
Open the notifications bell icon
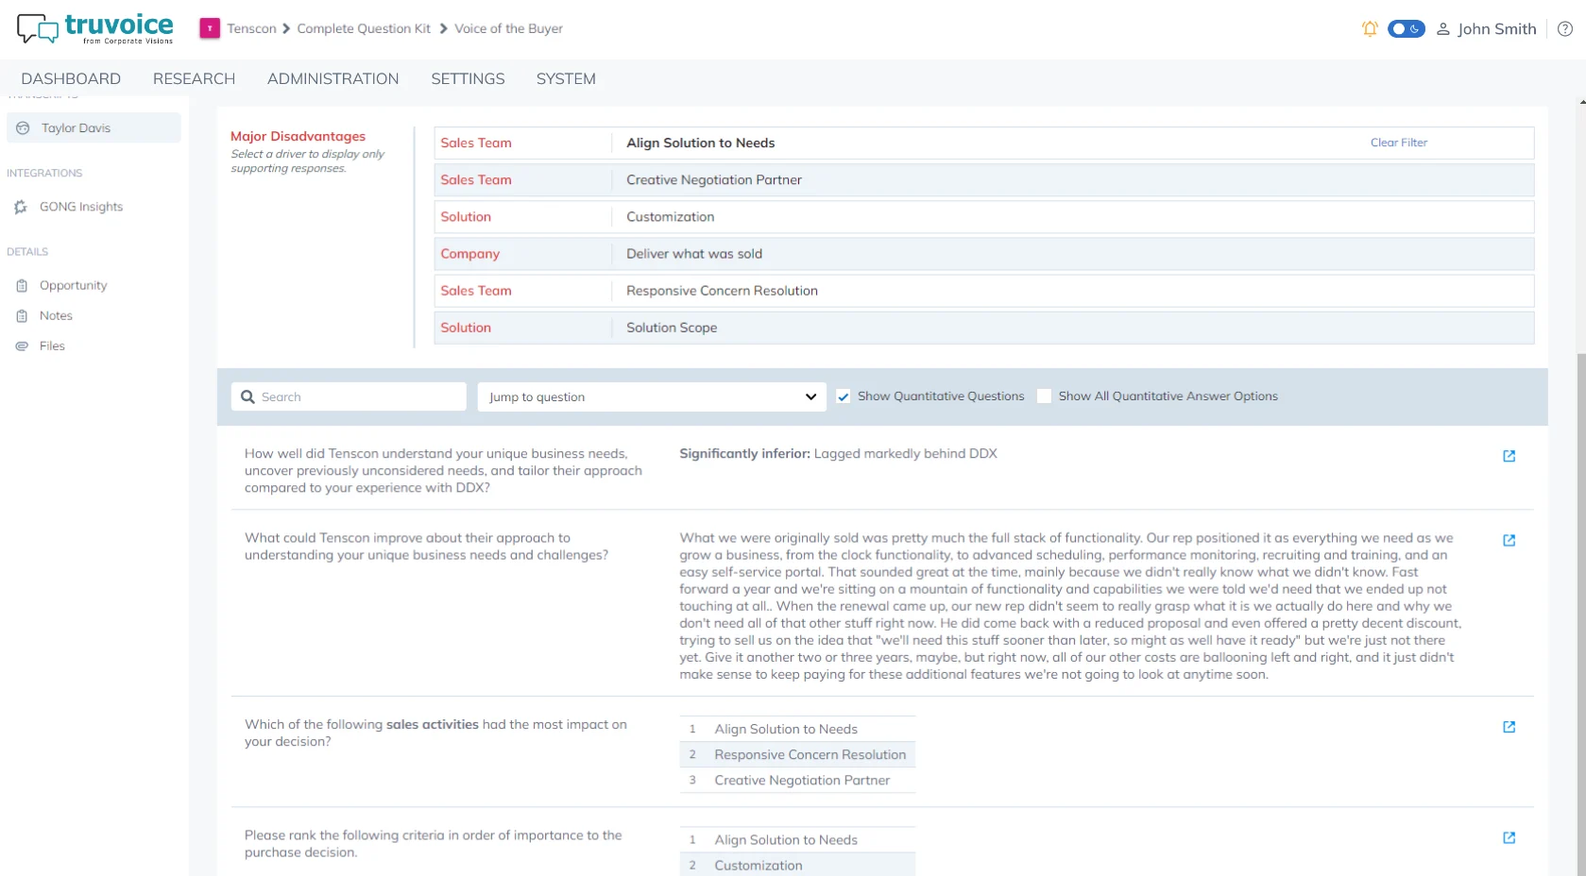[x=1369, y=29]
